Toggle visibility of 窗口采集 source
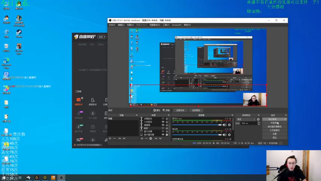This screenshot has width=321, height=181. tap(163, 132)
